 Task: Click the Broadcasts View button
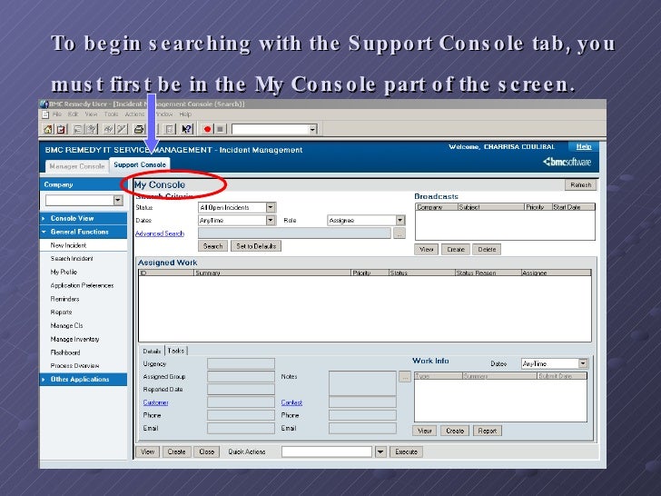[x=426, y=249]
